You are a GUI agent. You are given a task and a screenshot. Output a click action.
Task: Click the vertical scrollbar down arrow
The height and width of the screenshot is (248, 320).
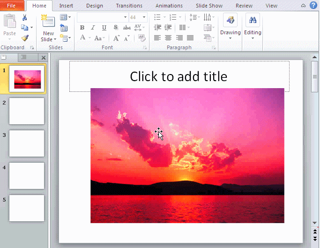[315, 222]
